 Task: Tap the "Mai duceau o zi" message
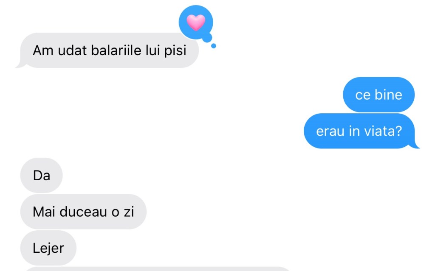point(83,212)
